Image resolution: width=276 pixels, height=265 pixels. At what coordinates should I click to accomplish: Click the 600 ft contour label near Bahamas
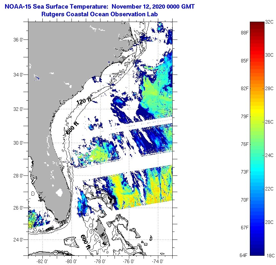point(85,242)
